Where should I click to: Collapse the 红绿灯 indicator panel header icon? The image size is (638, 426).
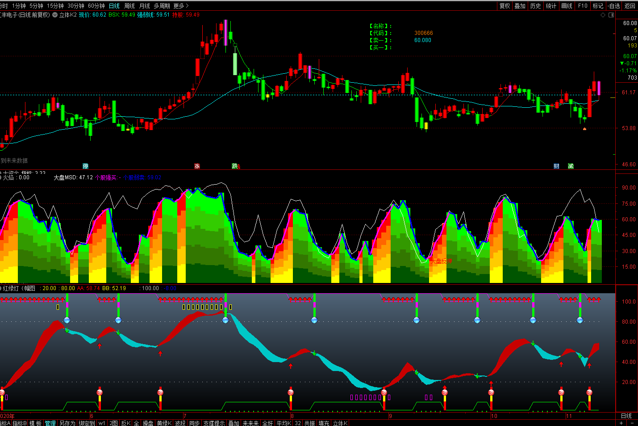tap(1, 288)
